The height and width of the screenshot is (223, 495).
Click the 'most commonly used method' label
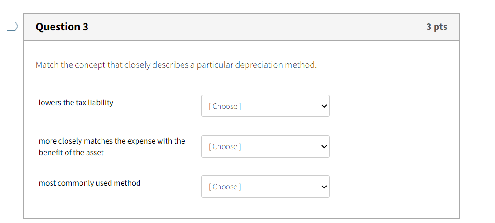coord(89,183)
